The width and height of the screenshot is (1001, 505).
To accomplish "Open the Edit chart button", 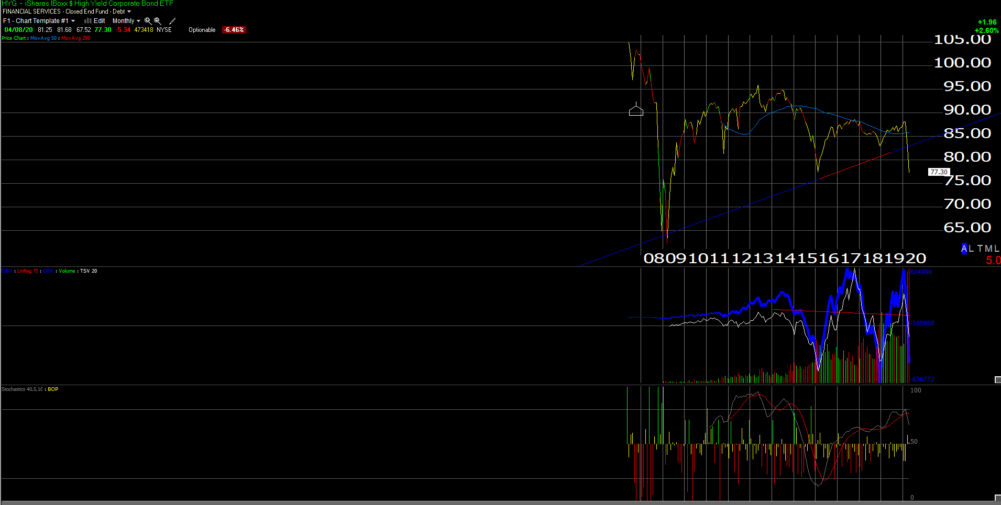I will [x=99, y=21].
